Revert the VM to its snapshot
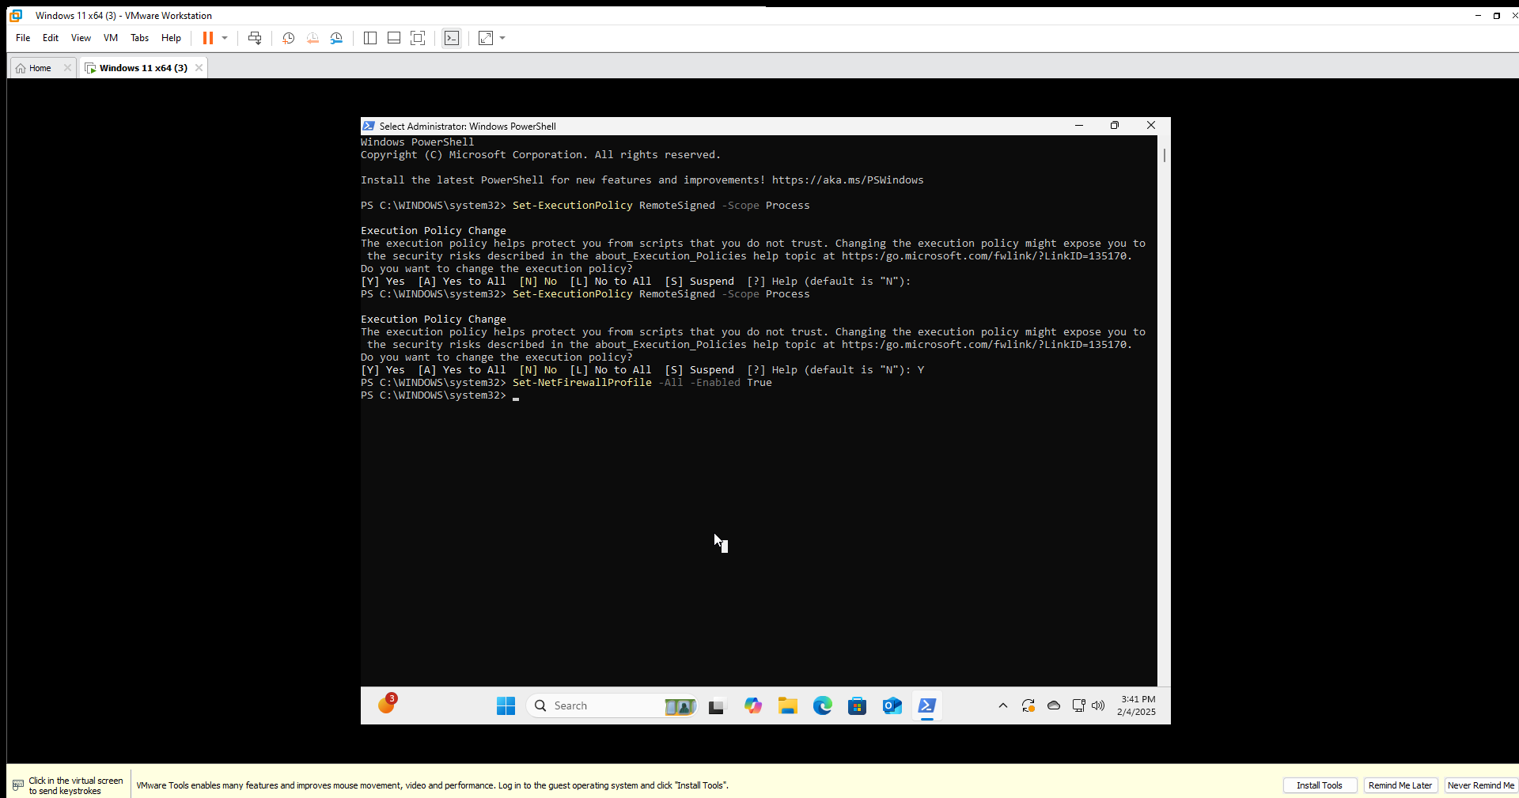 313,37
